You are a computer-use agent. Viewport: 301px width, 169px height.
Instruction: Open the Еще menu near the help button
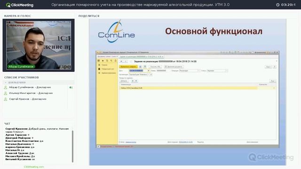tap(269, 67)
